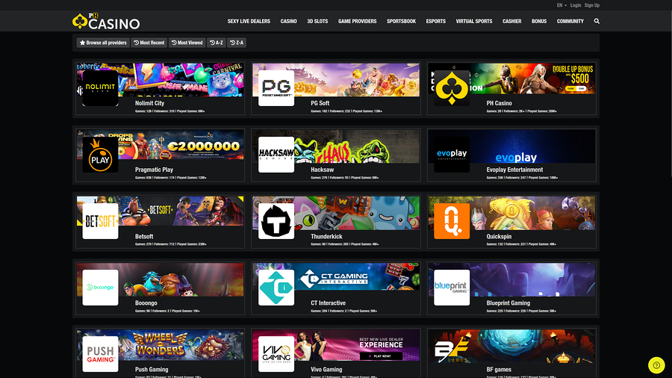
Task: Click the Thunderkick provider name
Action: [326, 236]
